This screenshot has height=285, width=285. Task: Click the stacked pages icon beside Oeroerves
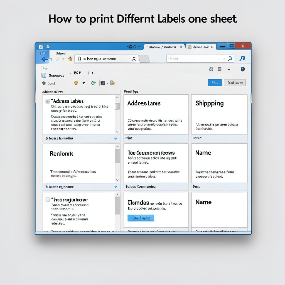(x=44, y=75)
